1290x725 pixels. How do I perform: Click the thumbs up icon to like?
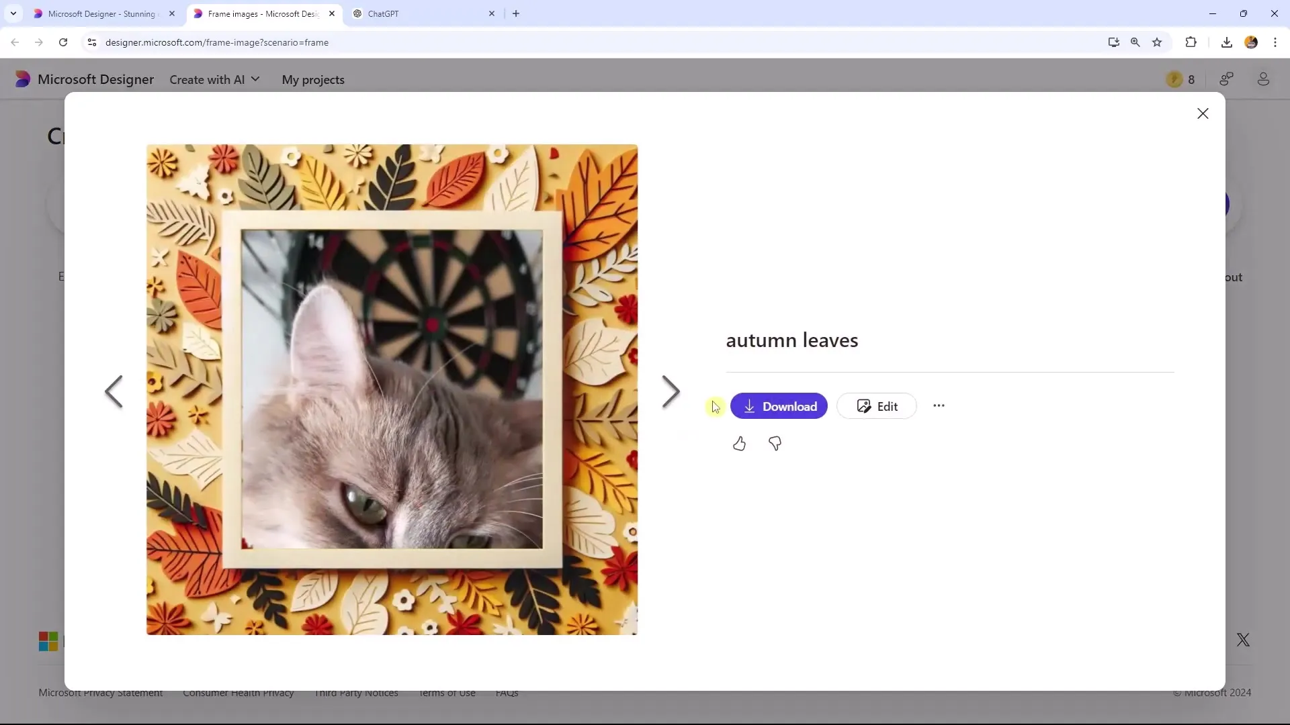739,444
